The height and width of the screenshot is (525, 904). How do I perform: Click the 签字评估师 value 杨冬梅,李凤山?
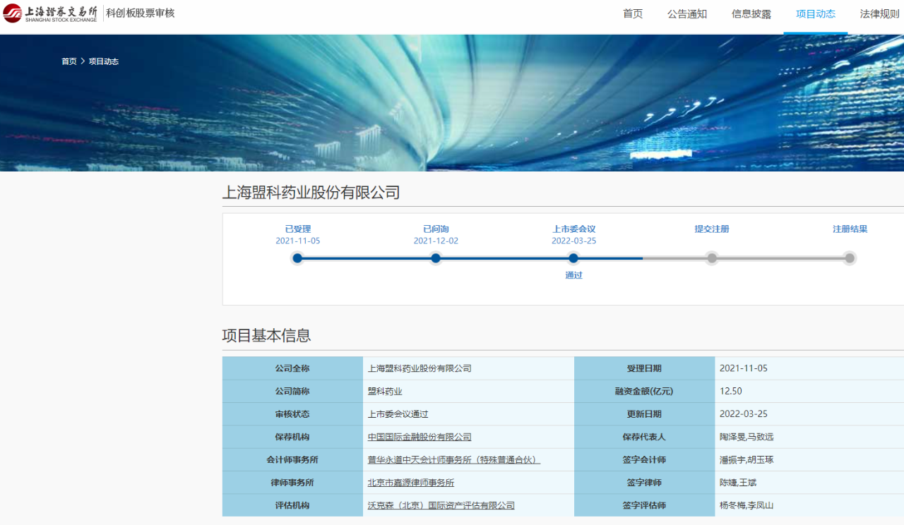(x=747, y=505)
